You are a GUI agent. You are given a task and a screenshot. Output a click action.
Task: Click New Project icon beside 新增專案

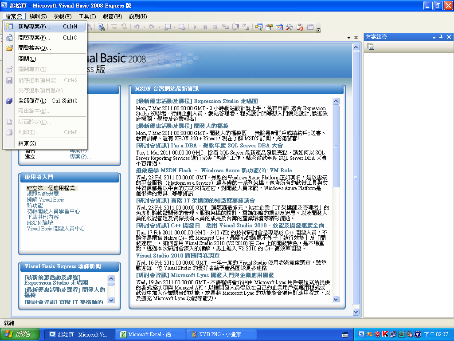tap(9, 27)
